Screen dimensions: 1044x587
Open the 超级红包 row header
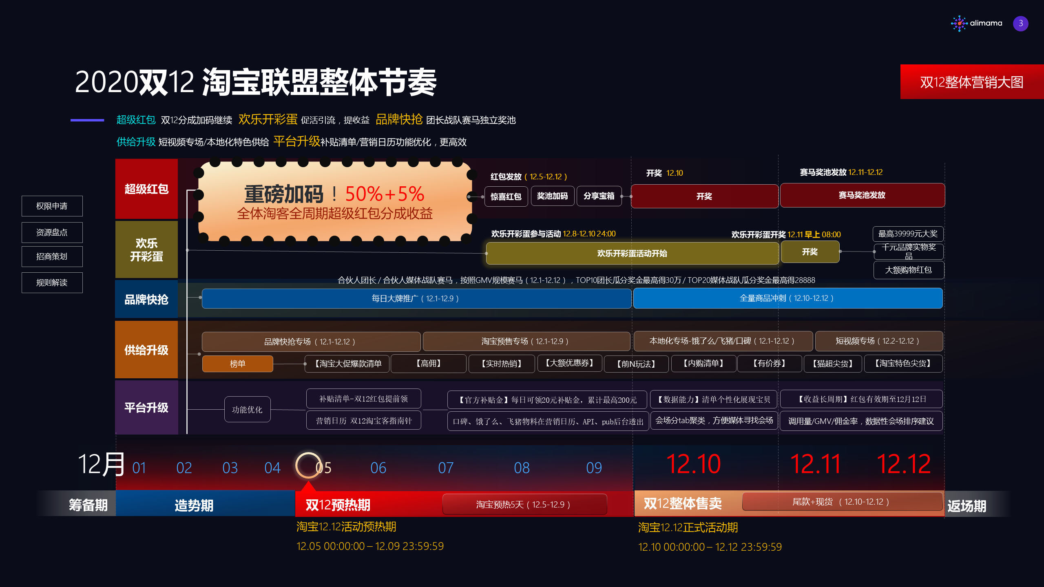pyautogui.click(x=146, y=189)
